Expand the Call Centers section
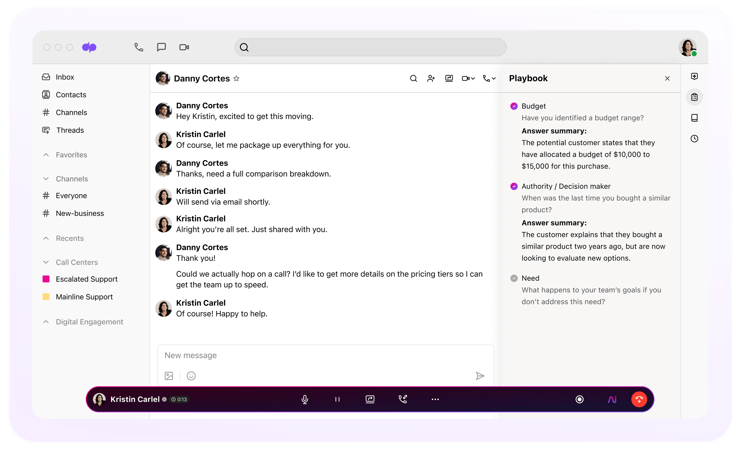The image size is (741, 449). [46, 262]
